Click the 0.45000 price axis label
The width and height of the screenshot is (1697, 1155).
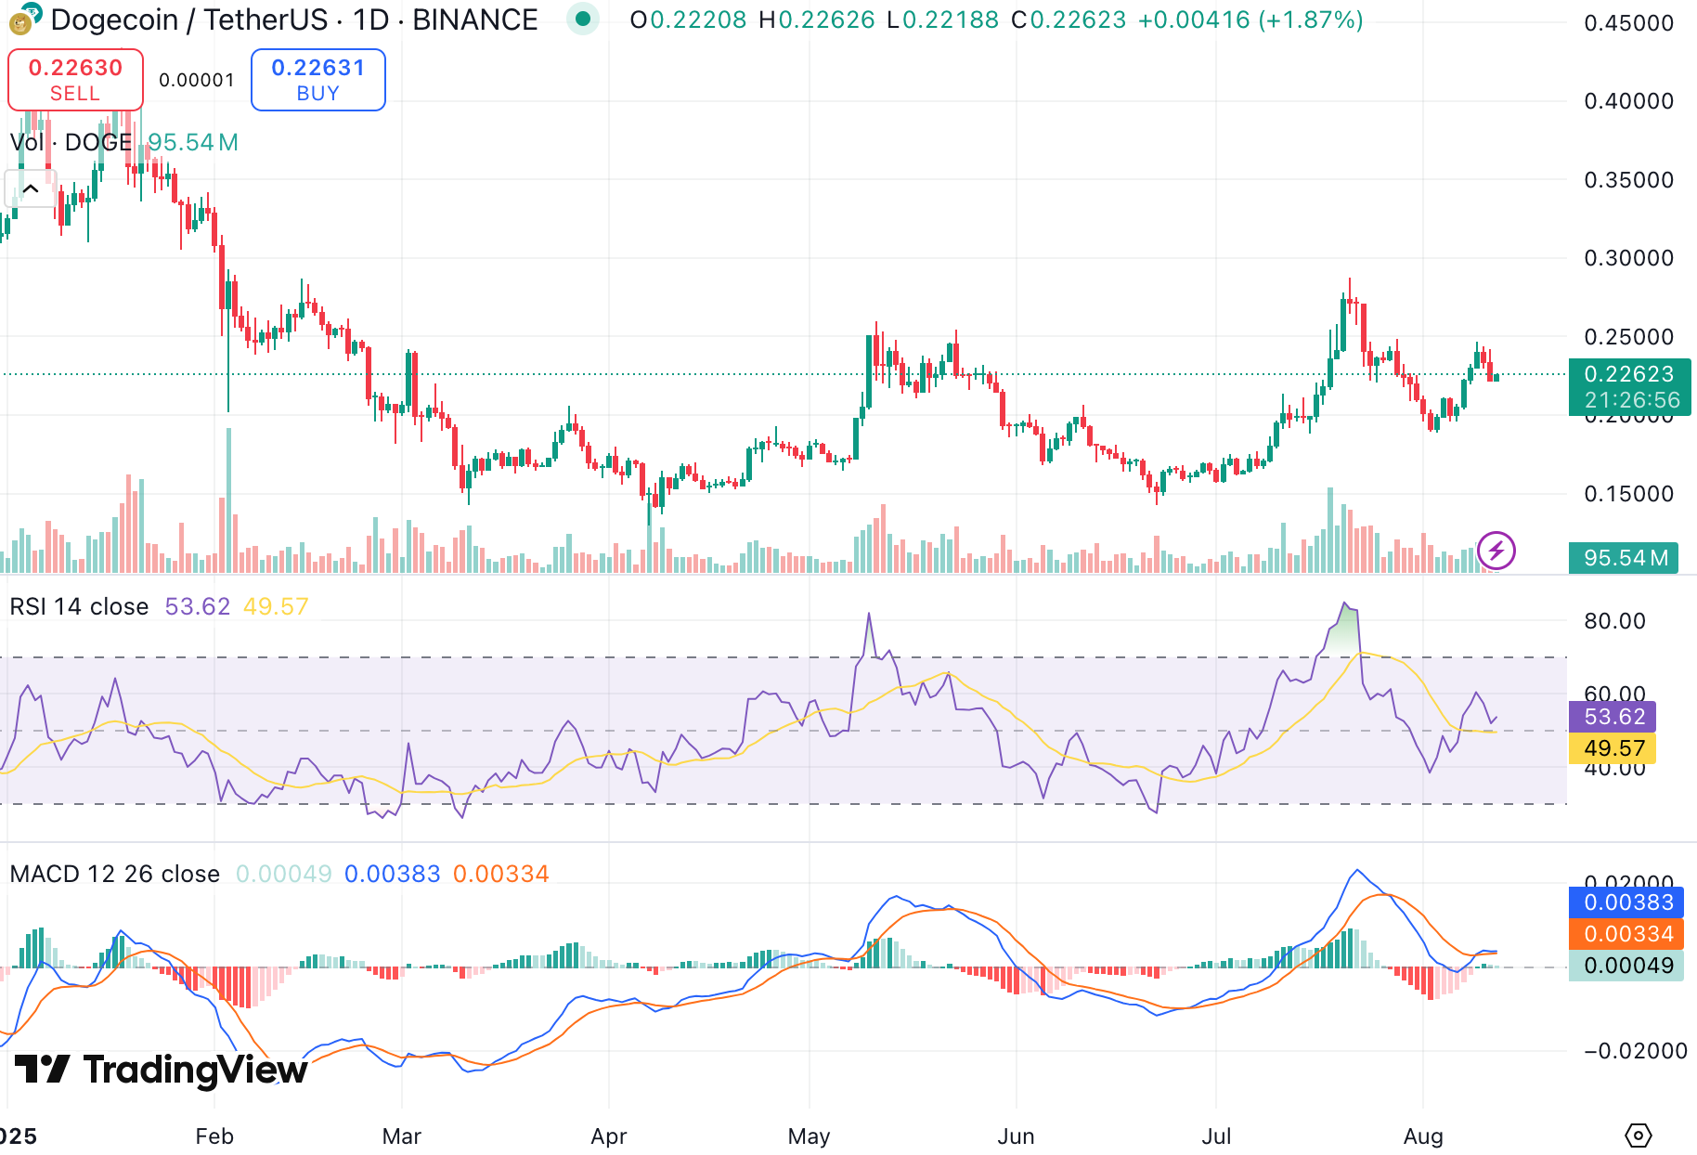point(1628,23)
